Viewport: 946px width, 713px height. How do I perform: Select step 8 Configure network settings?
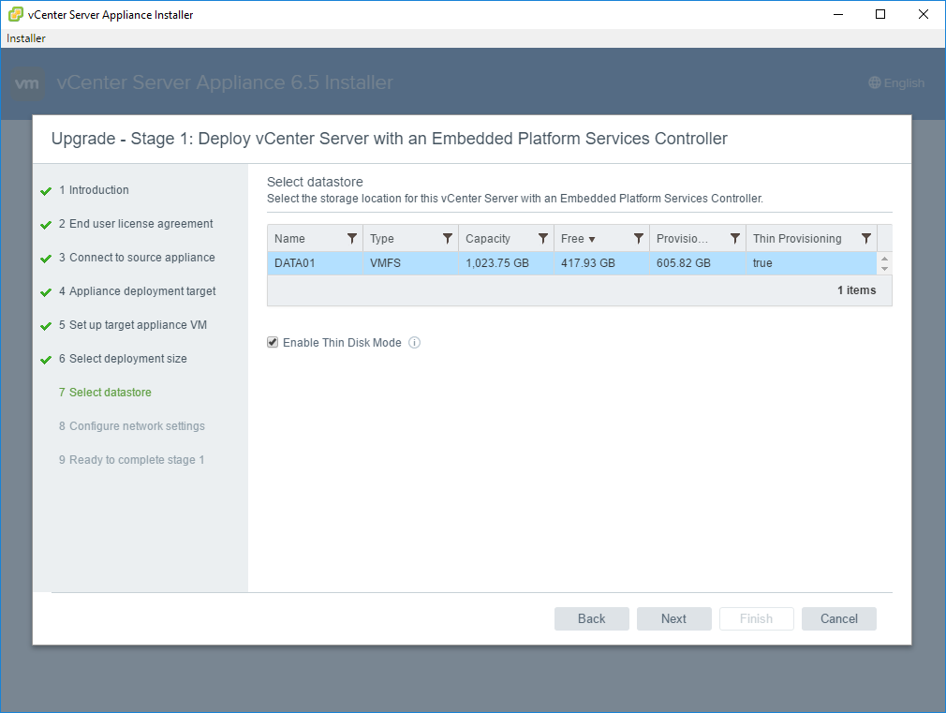click(132, 426)
